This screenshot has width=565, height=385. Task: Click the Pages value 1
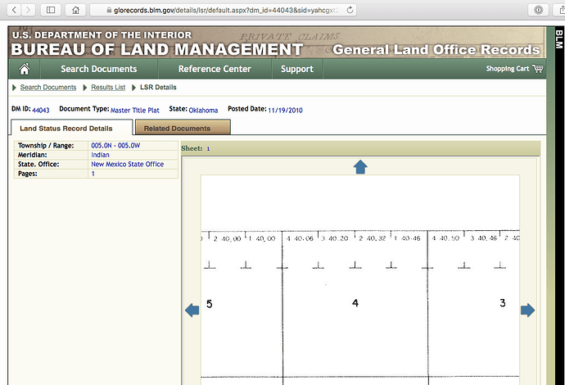click(93, 174)
